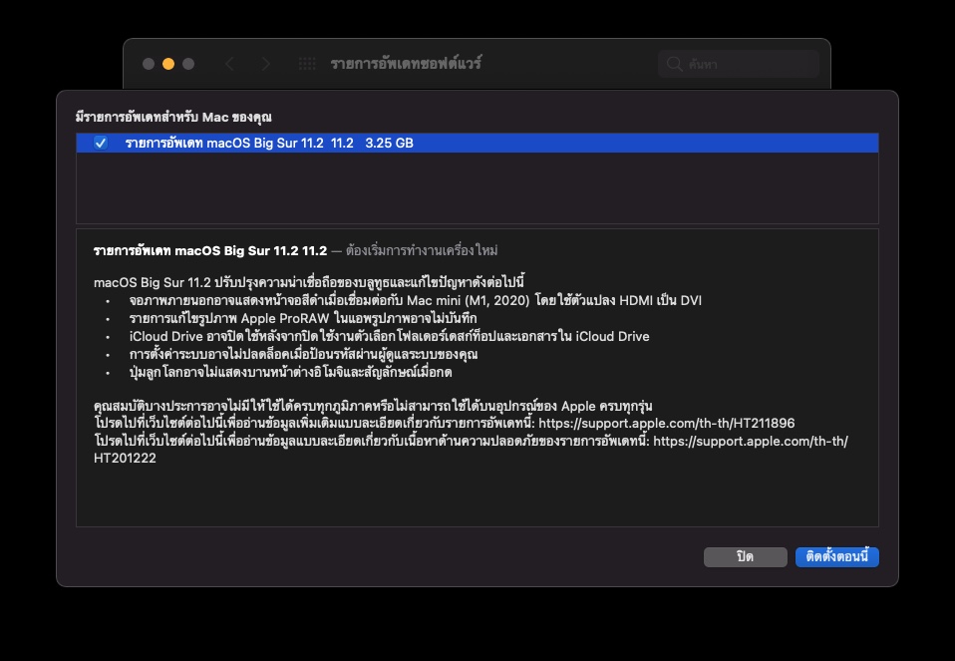The height and width of the screenshot is (661, 955).
Task: Click the leftmost gray close window button
Action: [149, 64]
